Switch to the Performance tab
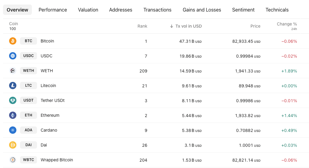The image size is (309, 168). click(53, 10)
